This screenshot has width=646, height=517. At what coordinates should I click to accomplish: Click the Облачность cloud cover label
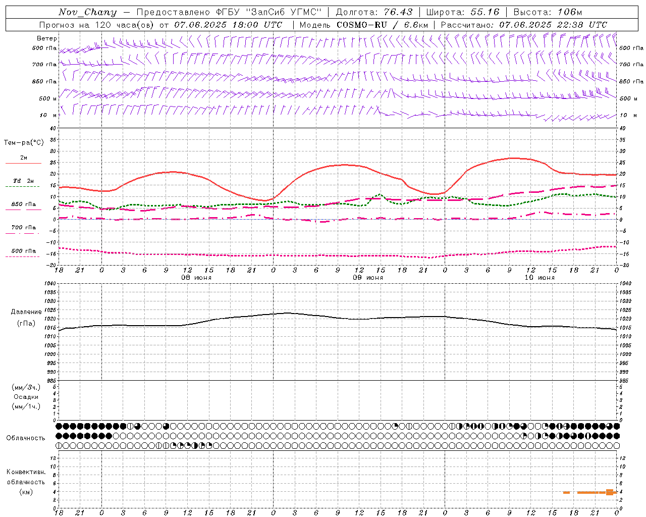26,438
